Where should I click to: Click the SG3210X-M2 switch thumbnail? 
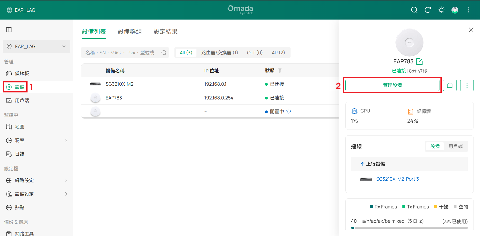pyautogui.click(x=95, y=84)
